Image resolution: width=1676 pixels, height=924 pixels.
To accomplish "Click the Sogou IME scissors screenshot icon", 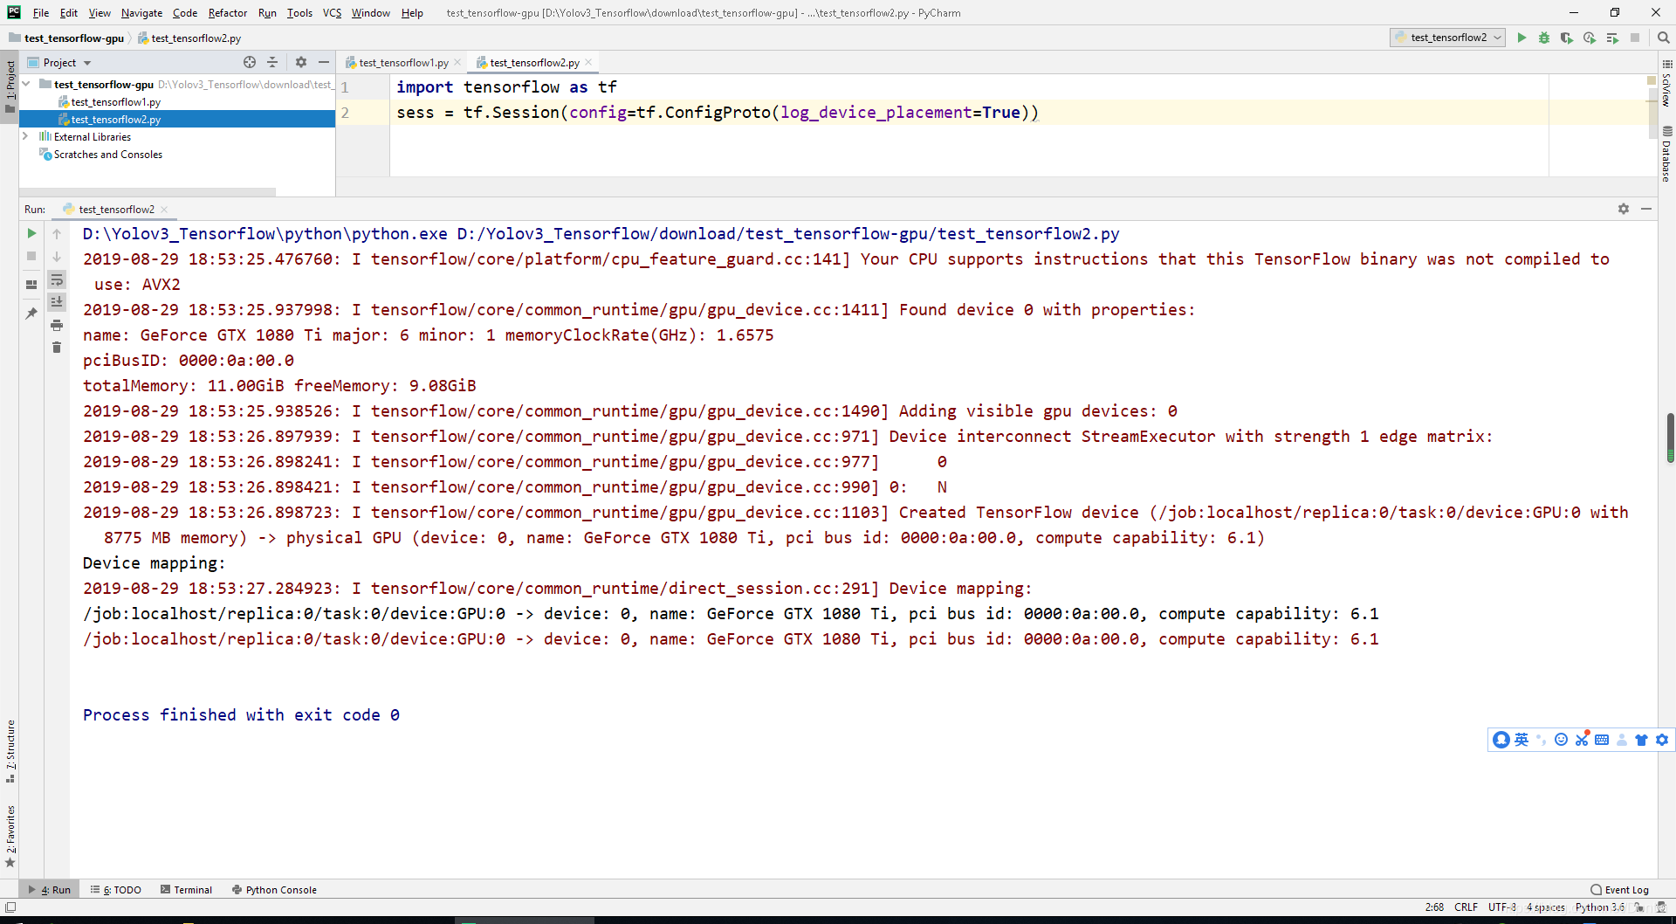I will [1582, 740].
